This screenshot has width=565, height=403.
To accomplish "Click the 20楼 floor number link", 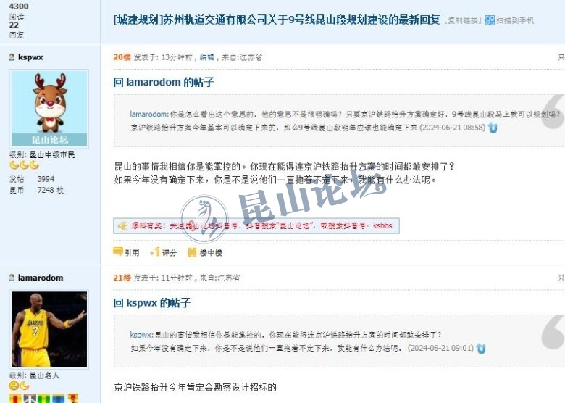I will coord(122,57).
